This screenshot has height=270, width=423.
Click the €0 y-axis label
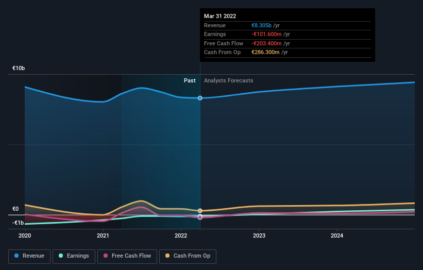15,209
